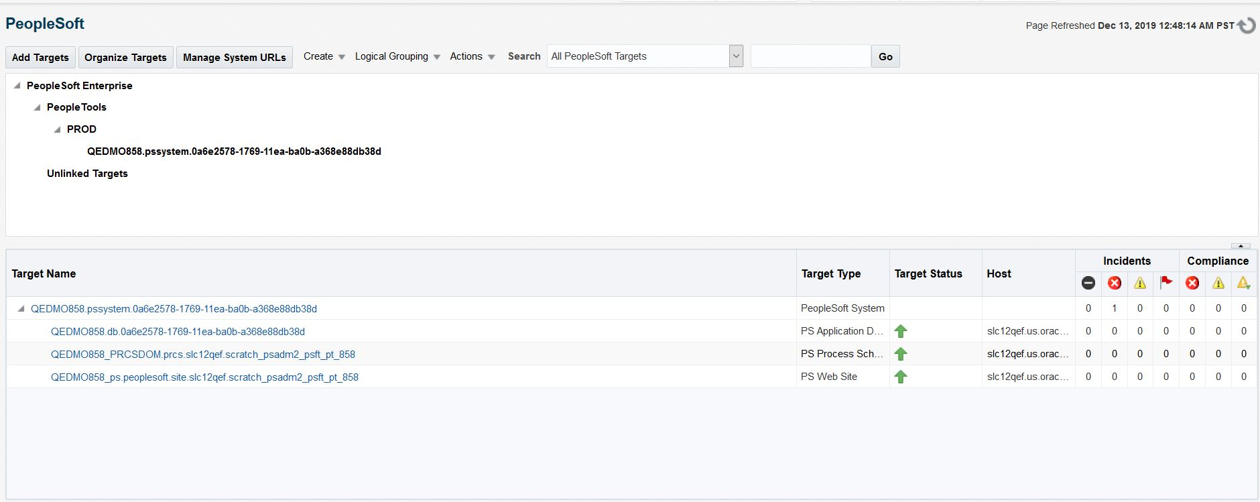Click the Compliance warning triangle icon

tap(1218, 283)
